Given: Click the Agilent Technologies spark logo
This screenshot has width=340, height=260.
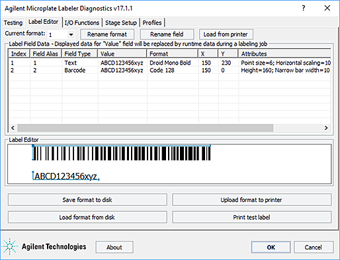Looking at the screenshot, I should pos(10,247).
